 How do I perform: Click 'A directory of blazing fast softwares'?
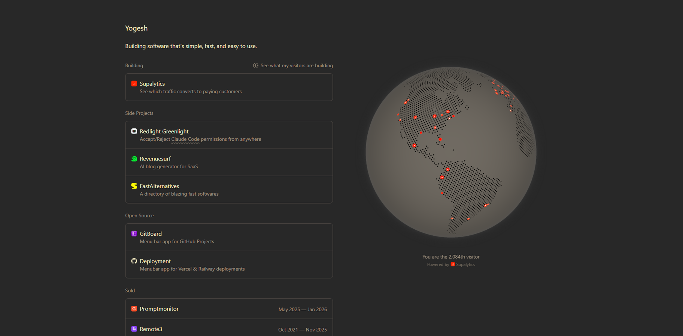coord(179,194)
